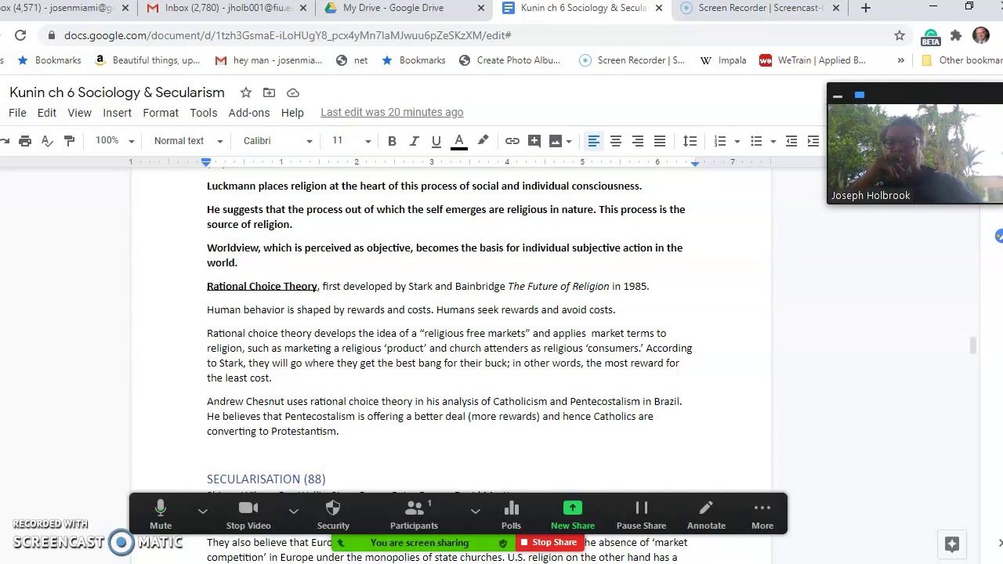Screen dimensions: 1003x564
Task: Activate the spell check icon
Action: (x=47, y=141)
